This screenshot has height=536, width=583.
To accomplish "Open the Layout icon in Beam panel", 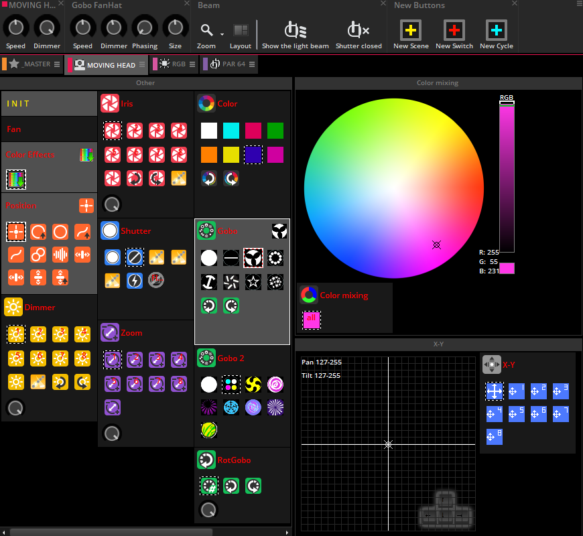I will click(x=240, y=30).
